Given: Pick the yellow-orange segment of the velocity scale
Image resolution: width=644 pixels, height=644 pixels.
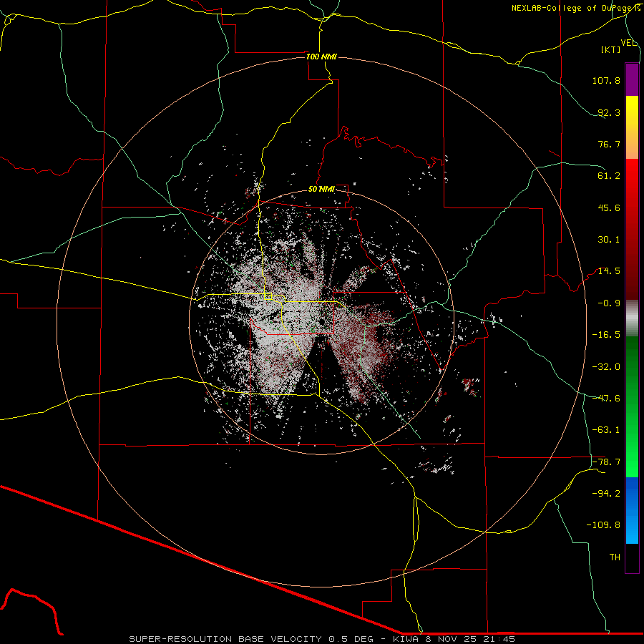Looking at the screenshot, I should pyautogui.click(x=632, y=127).
